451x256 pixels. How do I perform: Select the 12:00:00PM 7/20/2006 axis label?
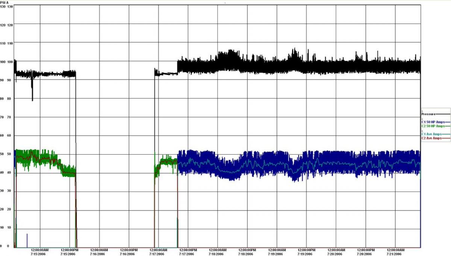point(366,252)
